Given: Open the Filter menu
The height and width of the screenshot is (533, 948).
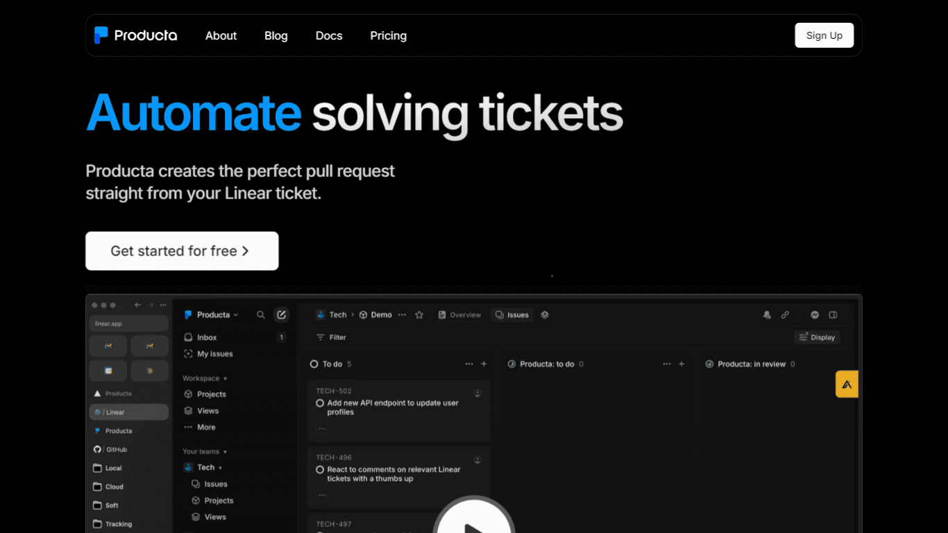Looking at the screenshot, I should (x=331, y=337).
